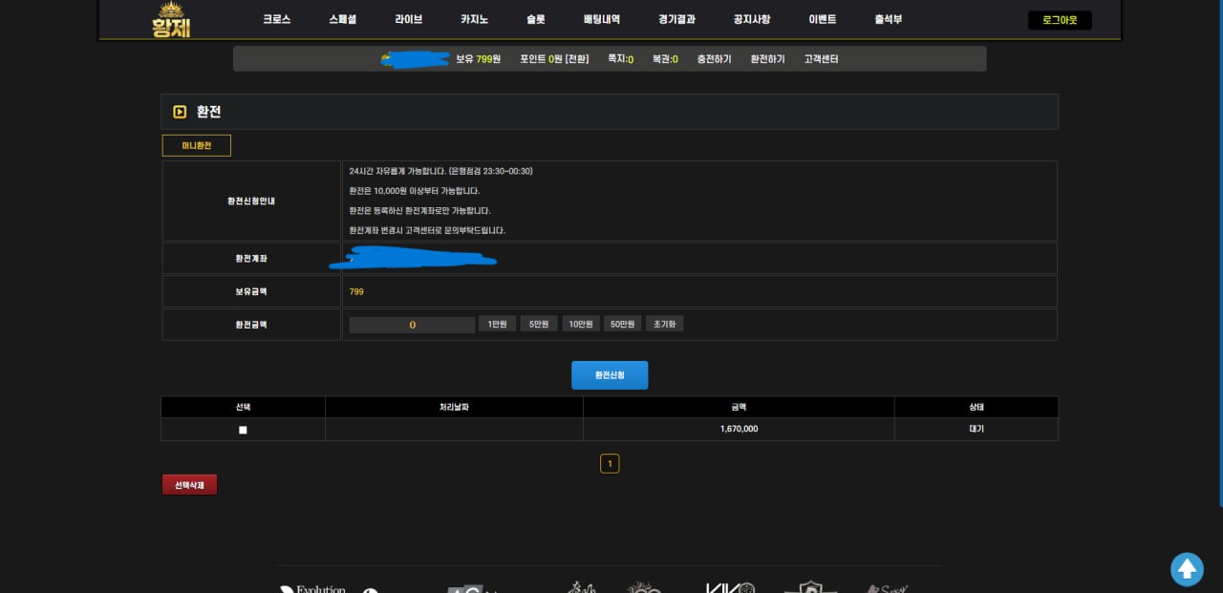
Task: Open 배팅내역 in the top navigation
Action: coord(601,19)
